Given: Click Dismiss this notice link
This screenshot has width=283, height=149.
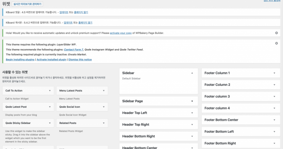Looking at the screenshot, I should pos(80,60).
